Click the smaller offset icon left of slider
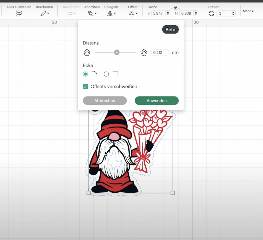The image size is (263, 240). click(87, 53)
